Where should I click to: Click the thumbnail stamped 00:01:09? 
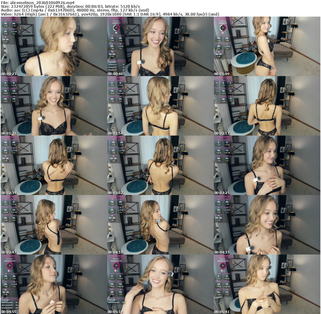pos(267,46)
